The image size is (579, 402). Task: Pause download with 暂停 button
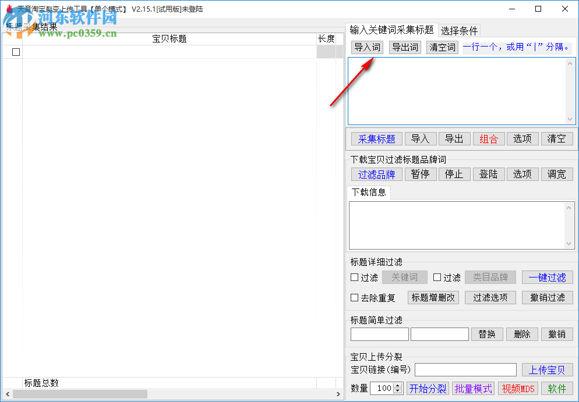[421, 174]
